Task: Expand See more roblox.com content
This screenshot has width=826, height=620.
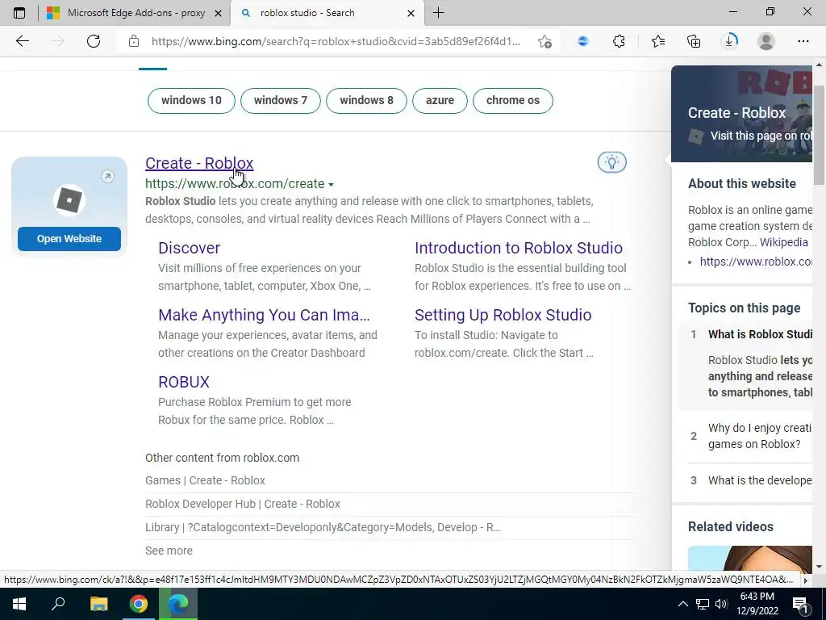Action: 169,551
